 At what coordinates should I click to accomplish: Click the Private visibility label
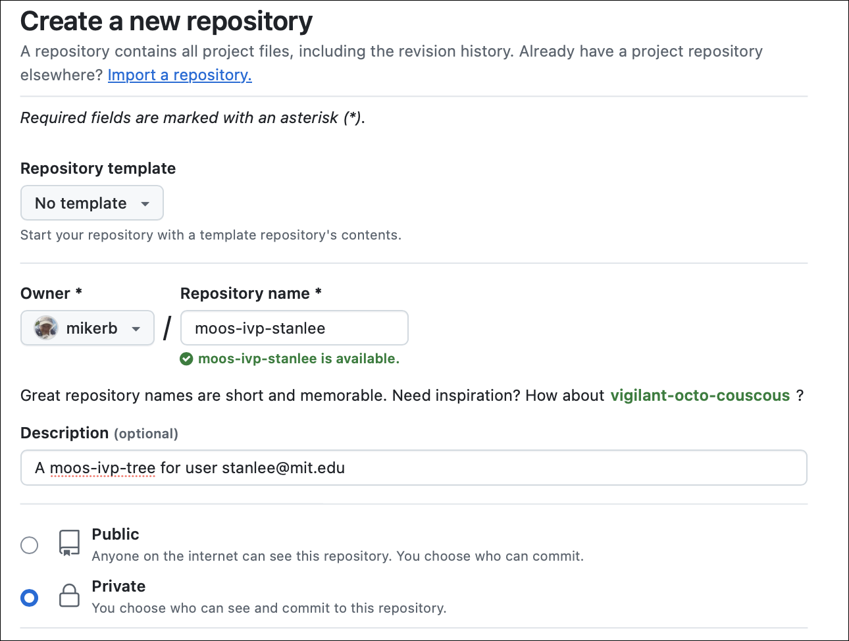tap(118, 586)
